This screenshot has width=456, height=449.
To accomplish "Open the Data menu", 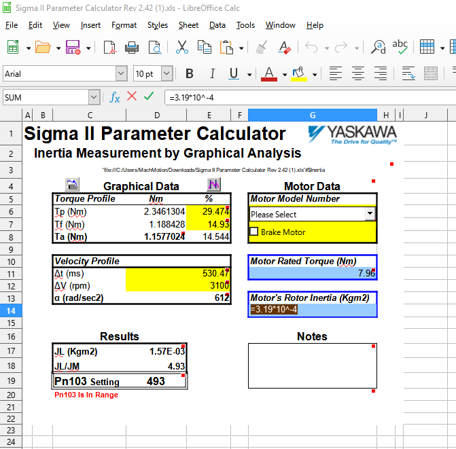I will [217, 25].
